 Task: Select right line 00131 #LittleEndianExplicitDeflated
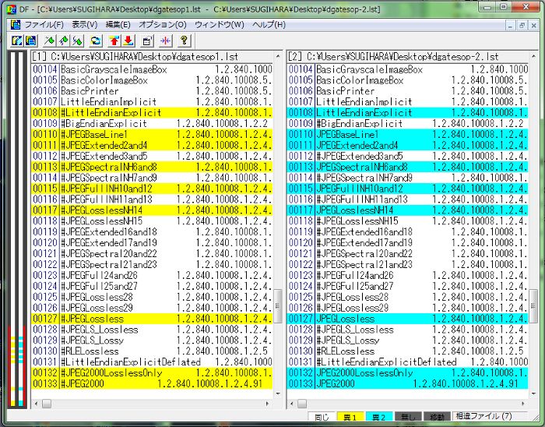pyautogui.click(x=407, y=362)
